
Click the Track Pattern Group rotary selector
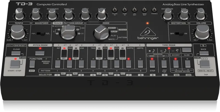[x=68, y=32]
